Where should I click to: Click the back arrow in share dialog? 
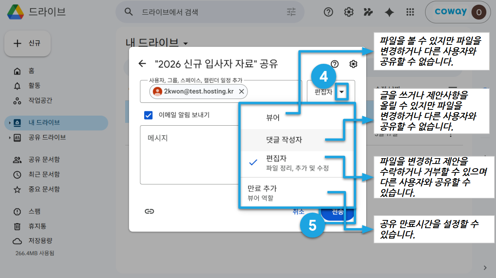[x=142, y=64]
